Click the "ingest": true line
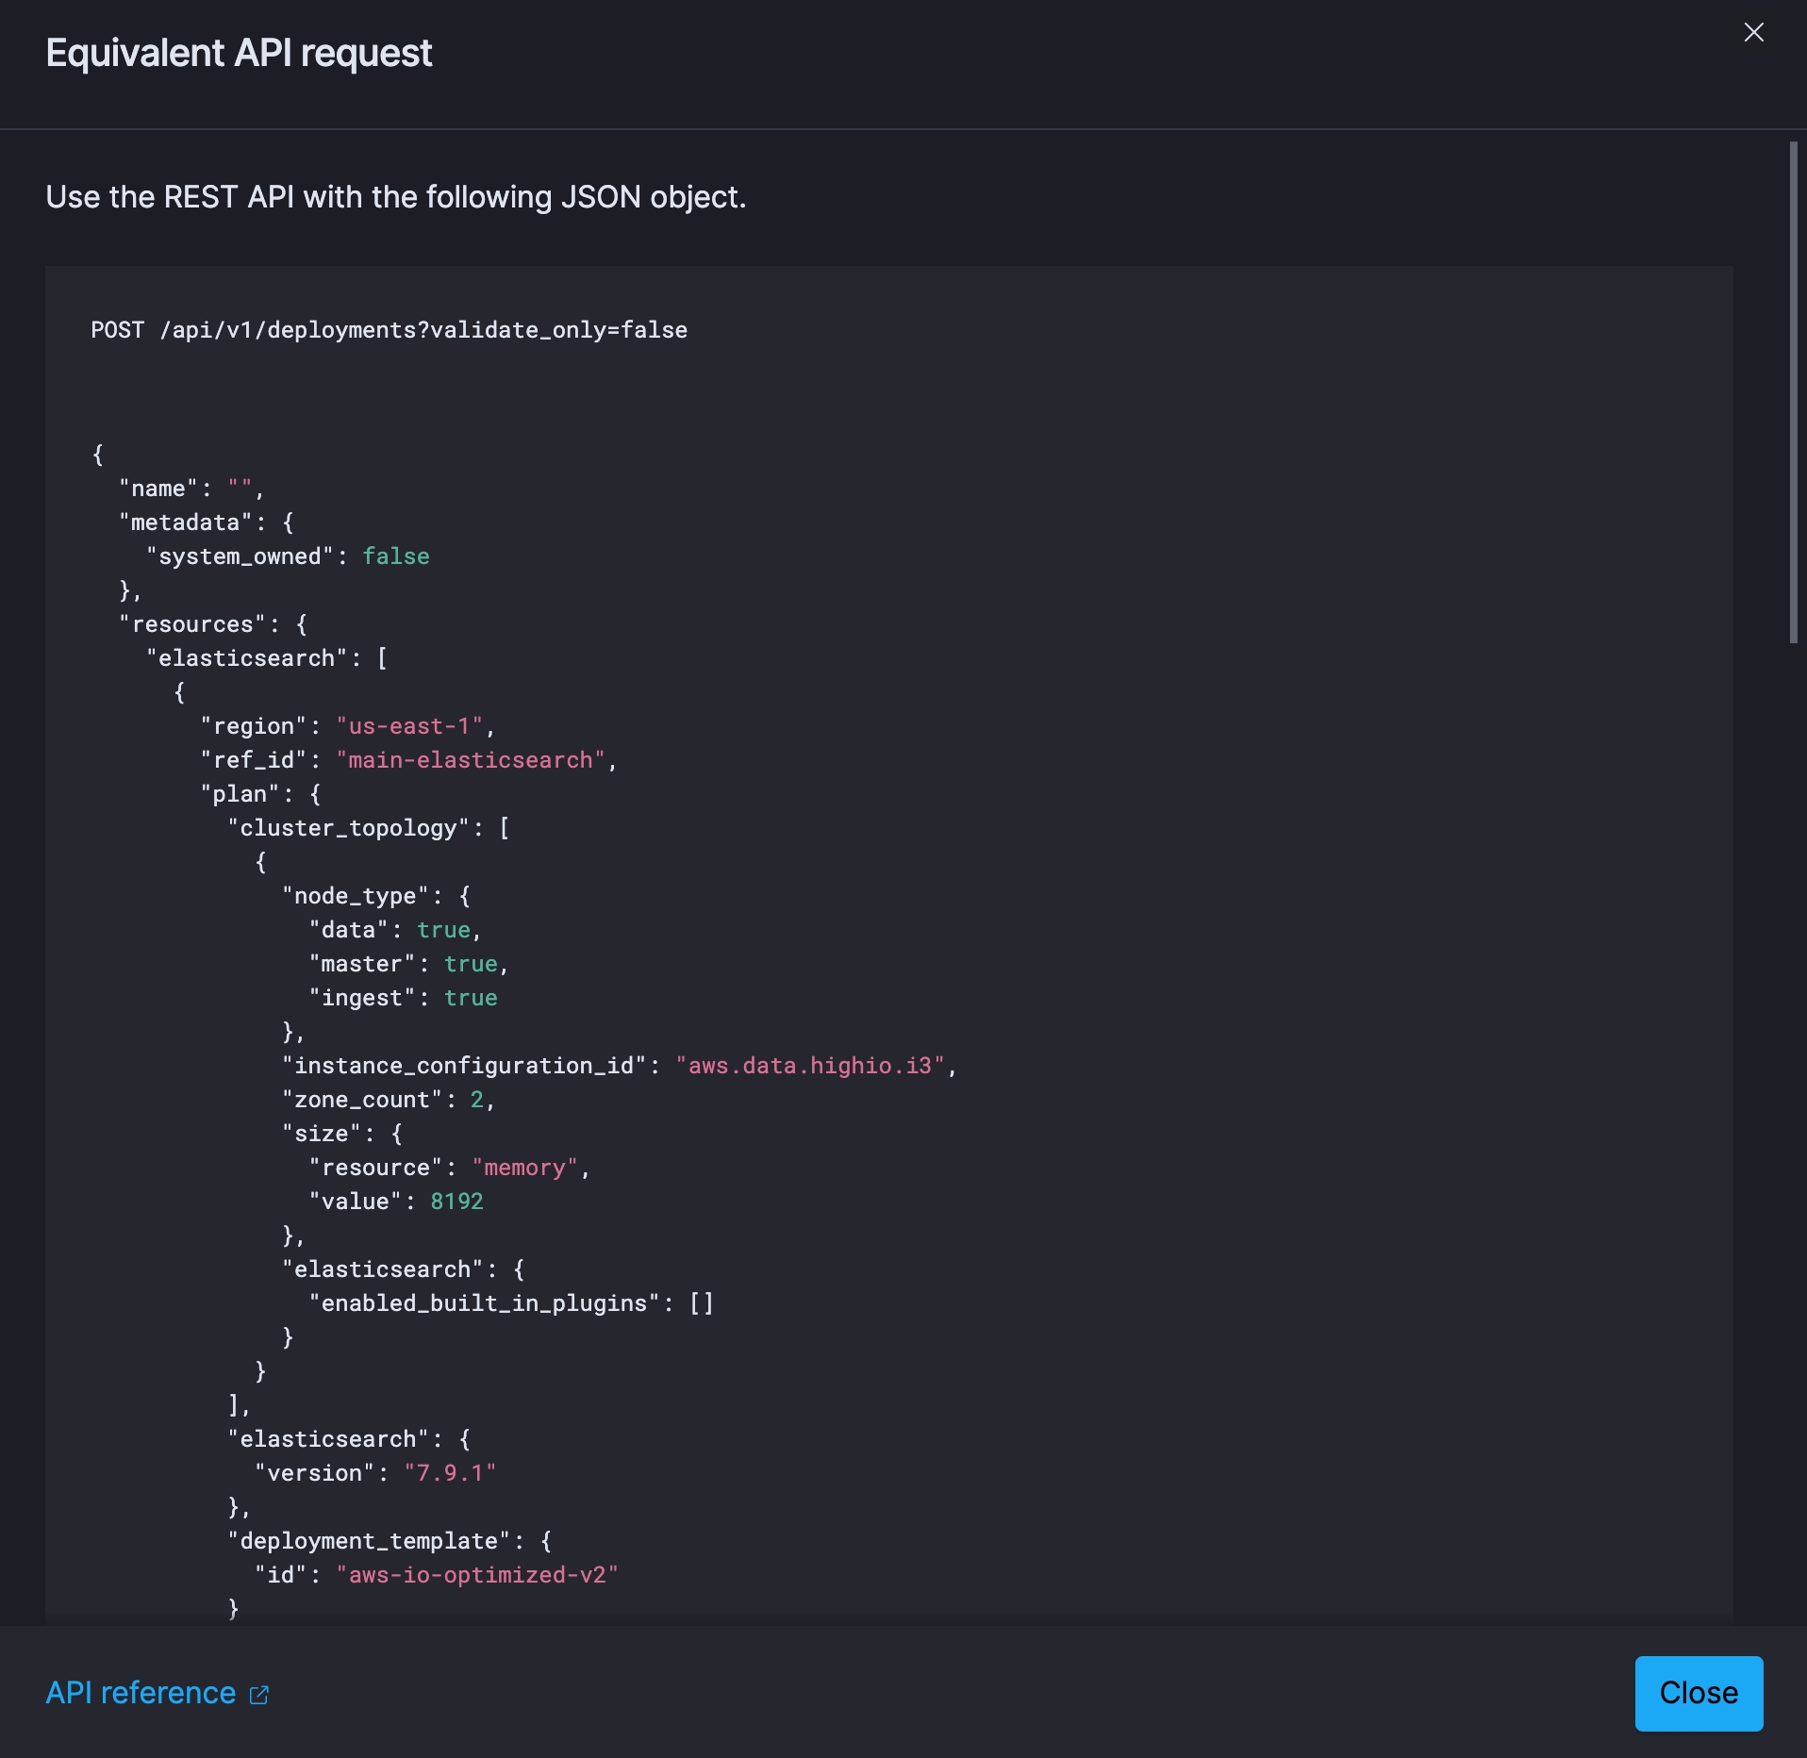 (404, 998)
